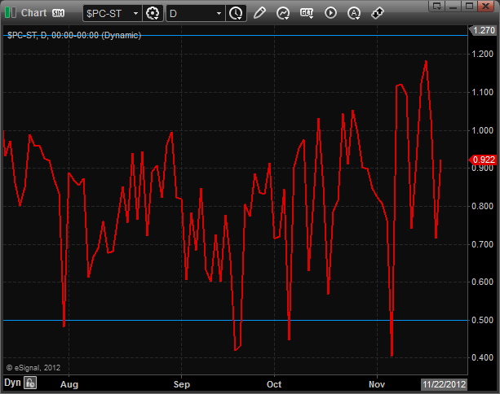Click the Chart title label
Viewport: 500px width, 394px height.
[x=33, y=13]
